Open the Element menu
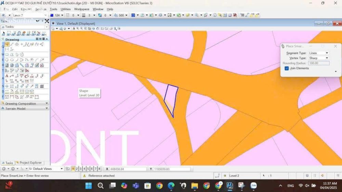 point(26,9)
